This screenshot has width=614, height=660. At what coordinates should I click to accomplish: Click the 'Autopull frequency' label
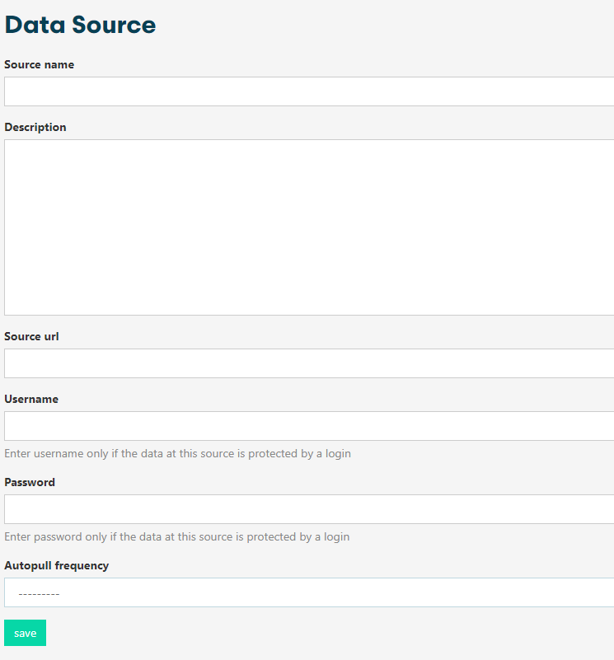point(56,565)
